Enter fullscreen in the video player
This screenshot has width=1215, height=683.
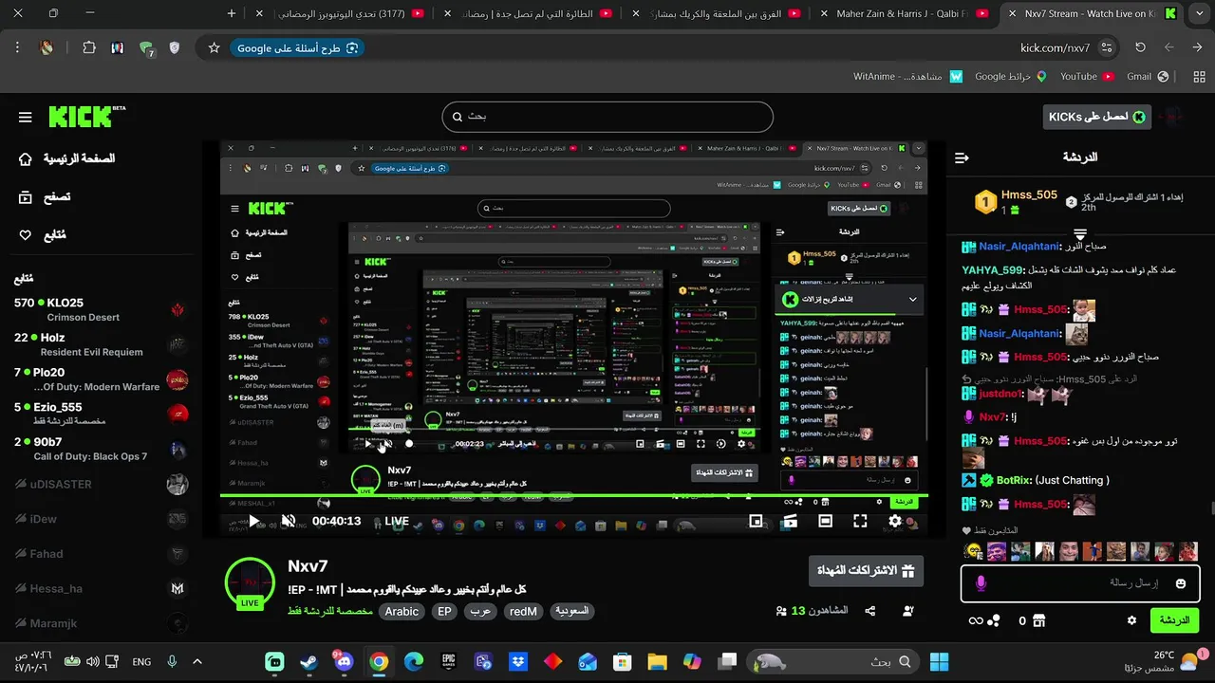click(860, 521)
